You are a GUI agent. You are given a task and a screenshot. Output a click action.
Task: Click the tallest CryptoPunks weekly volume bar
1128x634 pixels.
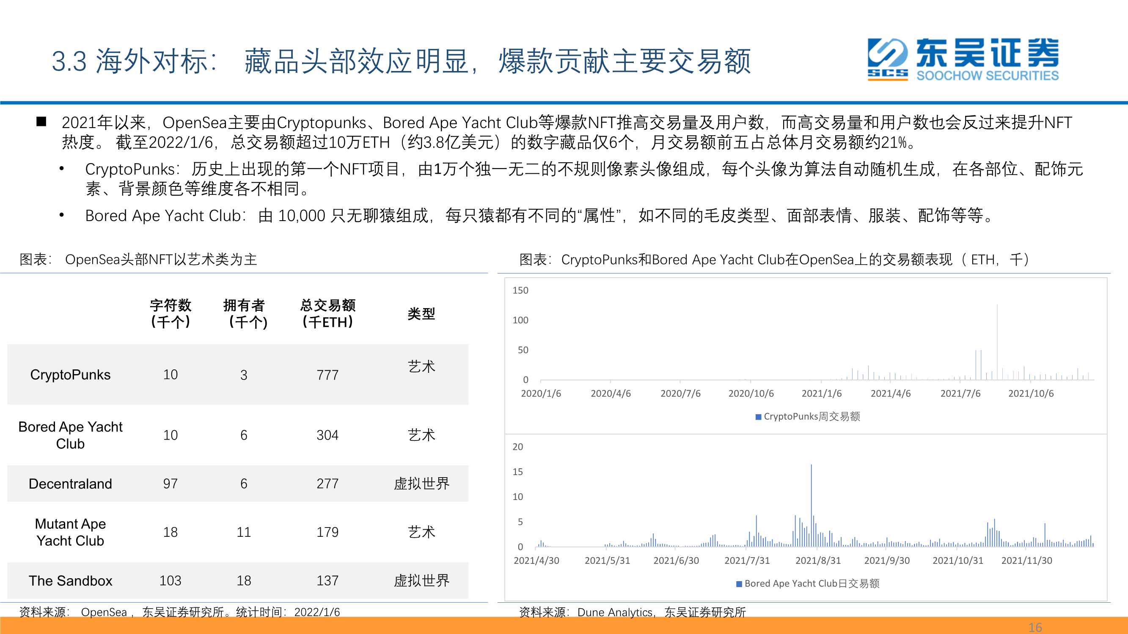point(998,342)
